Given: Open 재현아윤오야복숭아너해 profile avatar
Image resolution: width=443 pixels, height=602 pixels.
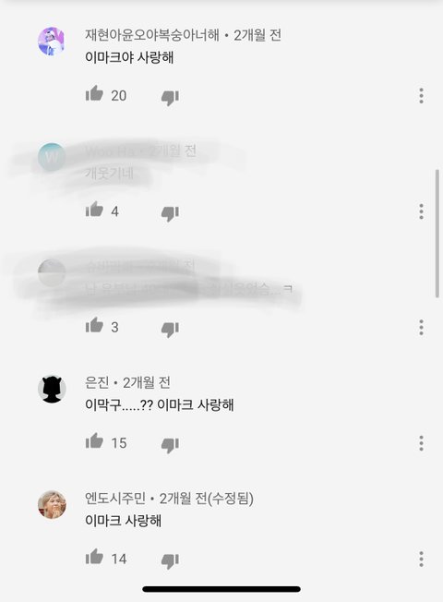Looking at the screenshot, I should click(52, 41).
